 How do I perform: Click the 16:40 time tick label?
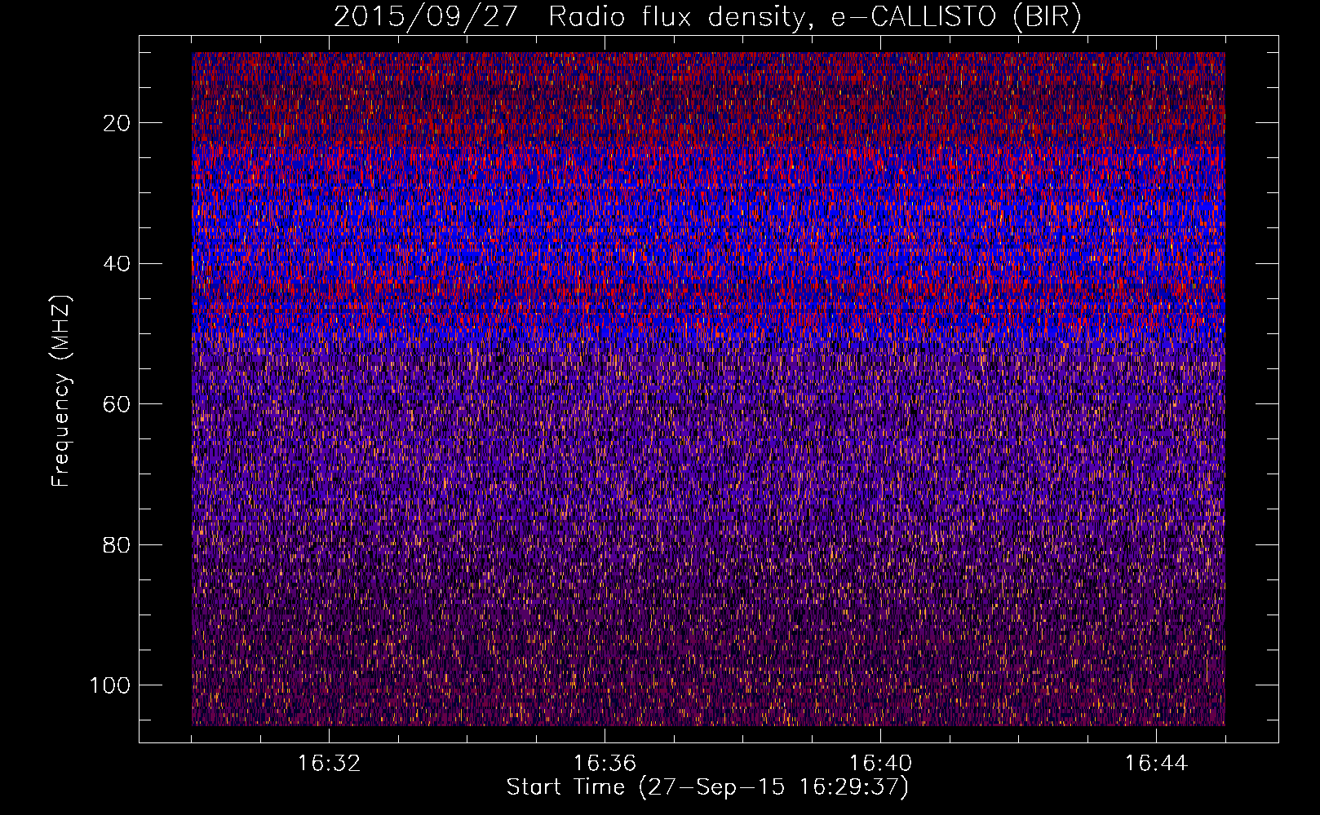(880, 764)
